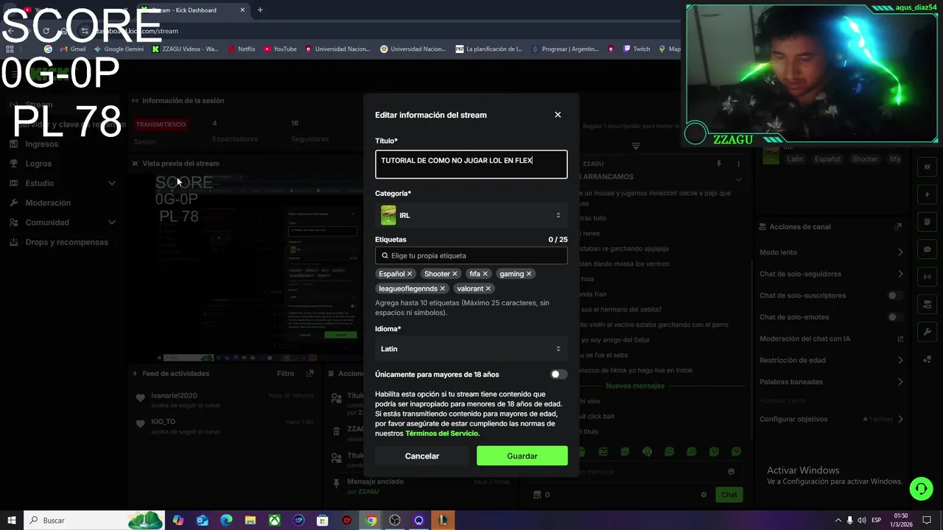Click the wrench side panel icon
The image size is (943, 530).
click(x=928, y=332)
